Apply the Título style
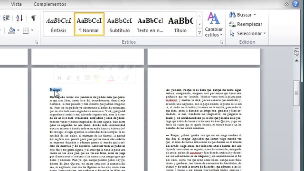The image size is (304, 171). coord(180,24)
